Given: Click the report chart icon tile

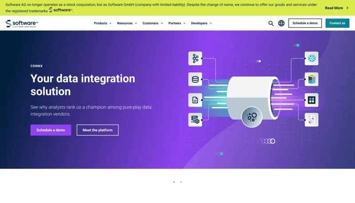Looking at the screenshot, I should [312, 120].
